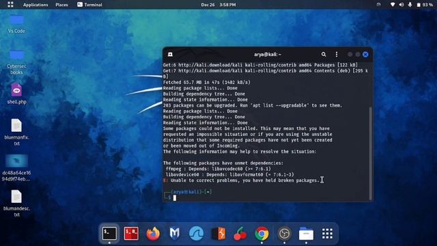Open the Applications menu

tap(36, 5)
